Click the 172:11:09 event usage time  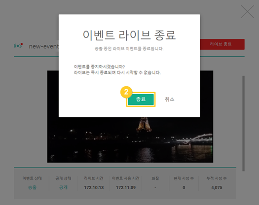pyautogui.click(x=126, y=187)
